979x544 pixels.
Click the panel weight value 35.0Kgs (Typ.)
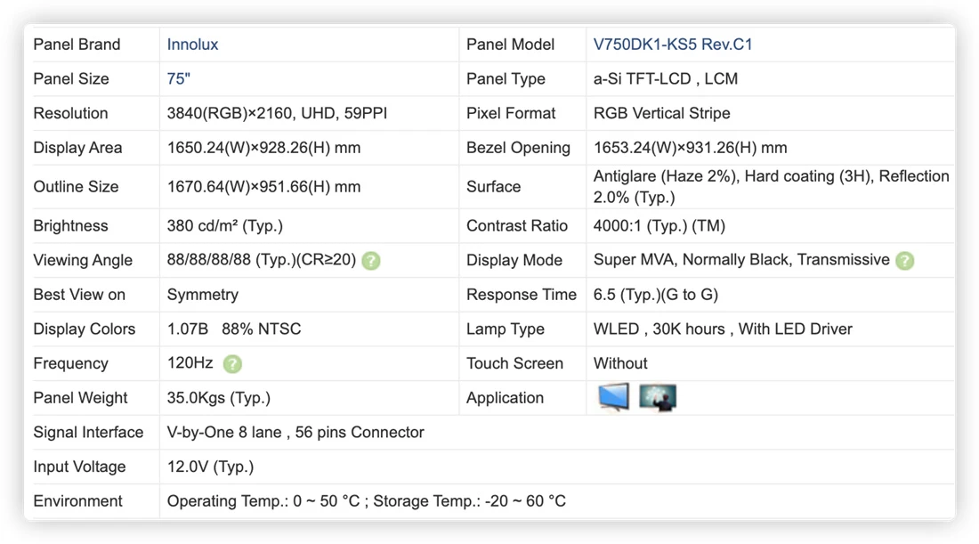(219, 398)
